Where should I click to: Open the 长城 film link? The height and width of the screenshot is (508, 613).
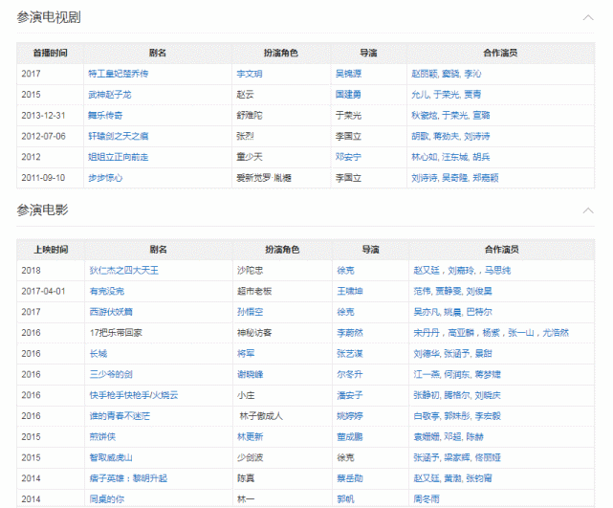click(99, 354)
